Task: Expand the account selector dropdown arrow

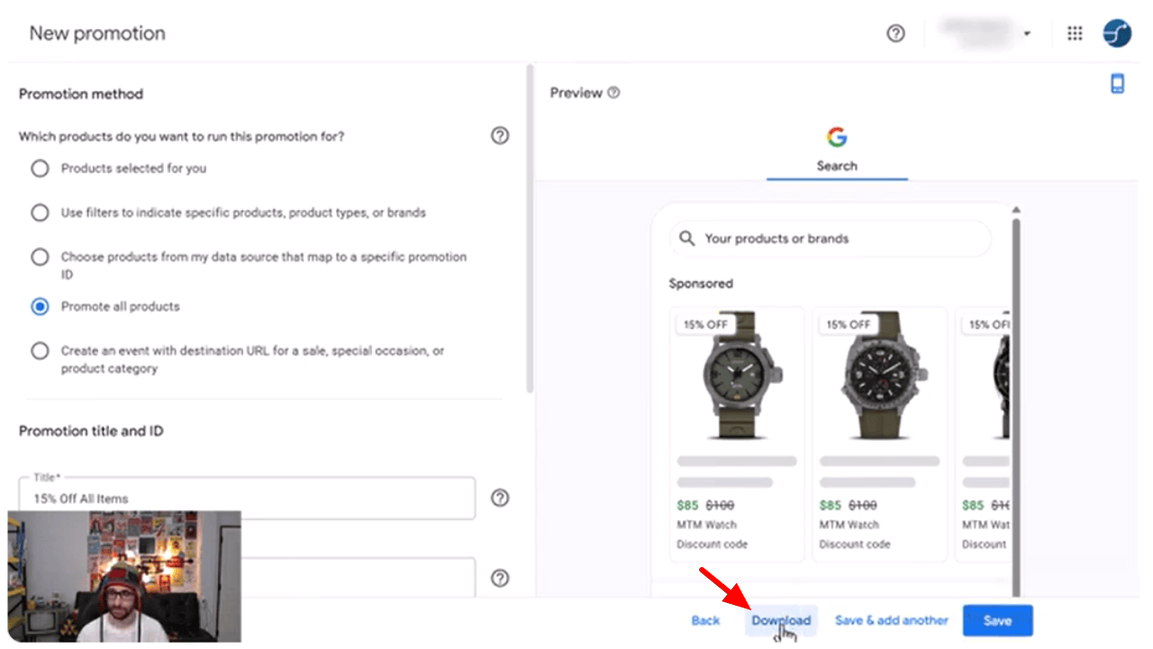Action: [x=1027, y=34]
